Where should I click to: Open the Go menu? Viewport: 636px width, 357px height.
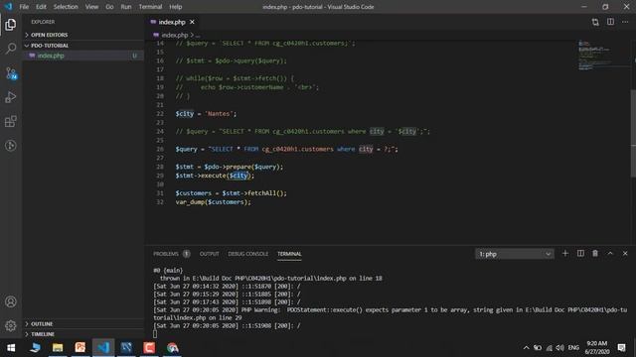click(109, 7)
